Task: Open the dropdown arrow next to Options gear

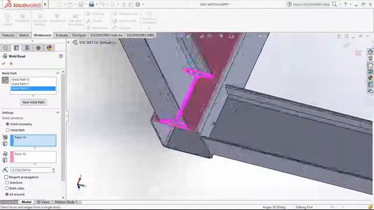Action: (x=143, y=4)
